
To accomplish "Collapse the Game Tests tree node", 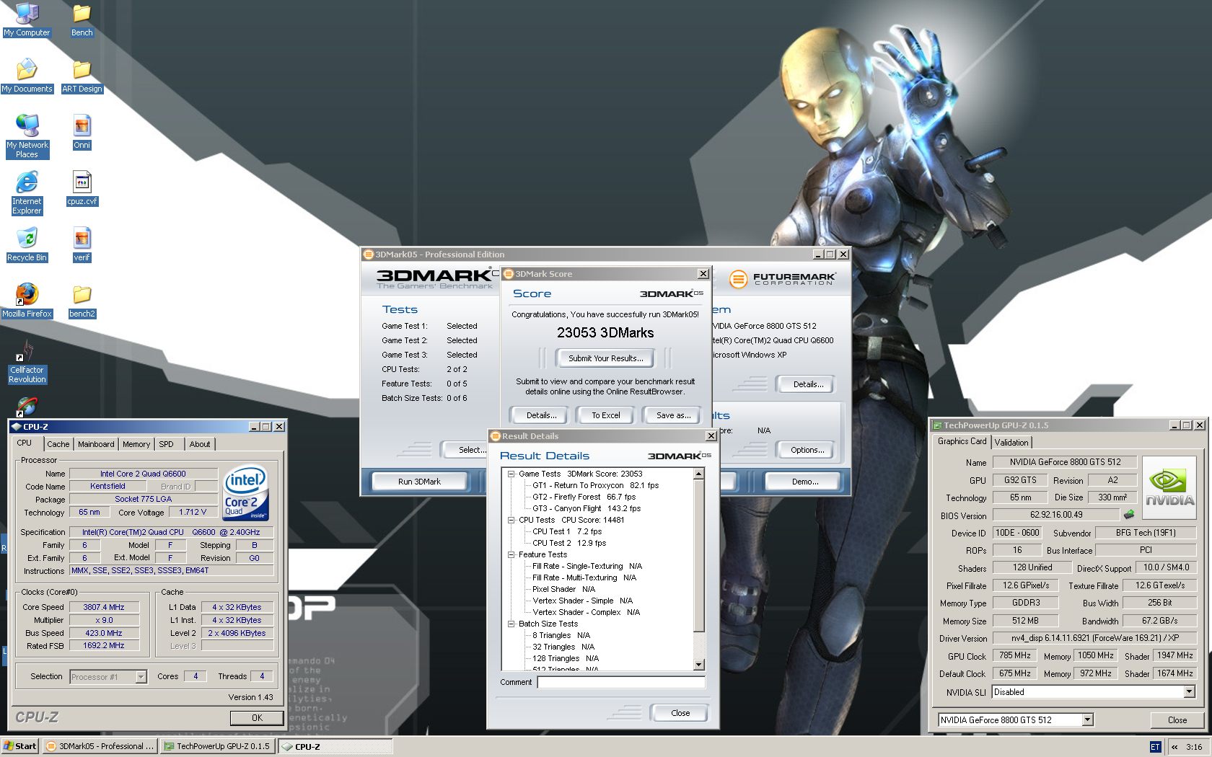I will pyautogui.click(x=511, y=474).
